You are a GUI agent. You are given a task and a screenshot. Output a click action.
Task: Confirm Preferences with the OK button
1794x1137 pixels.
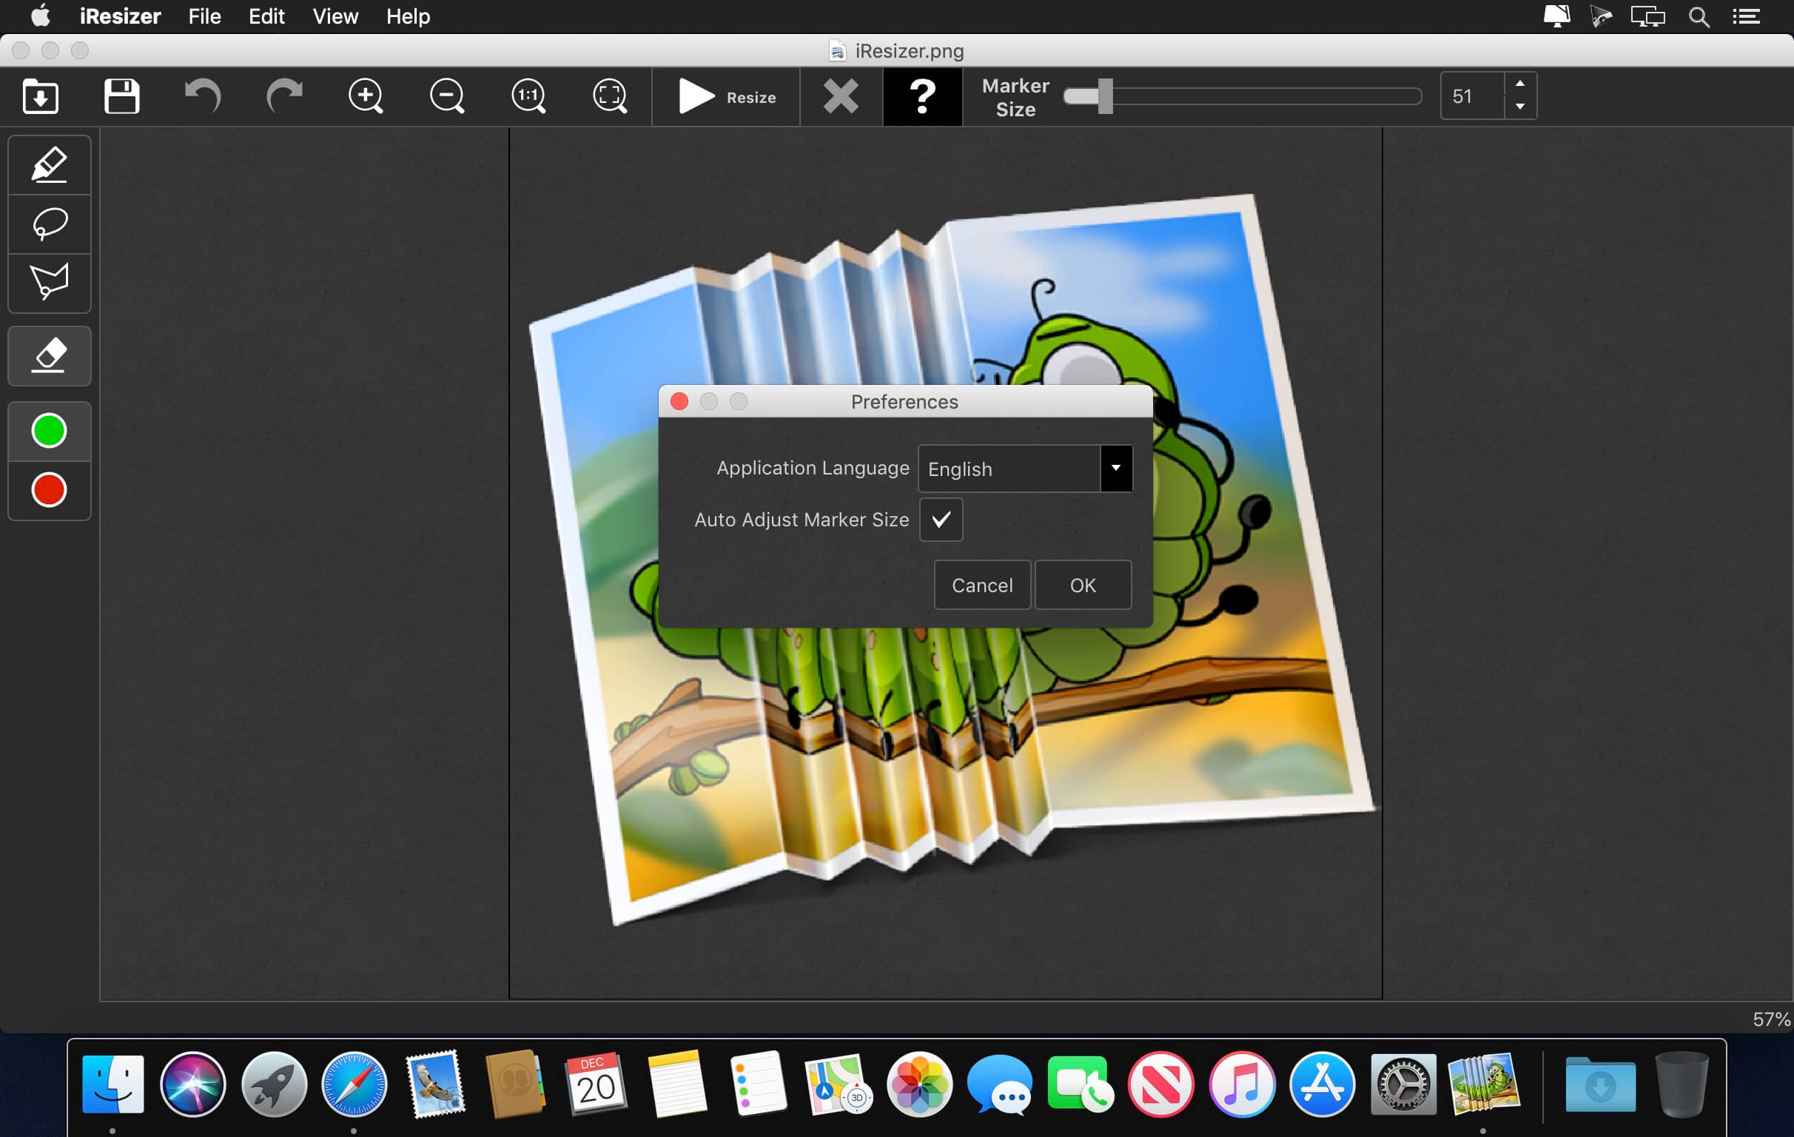1083,585
